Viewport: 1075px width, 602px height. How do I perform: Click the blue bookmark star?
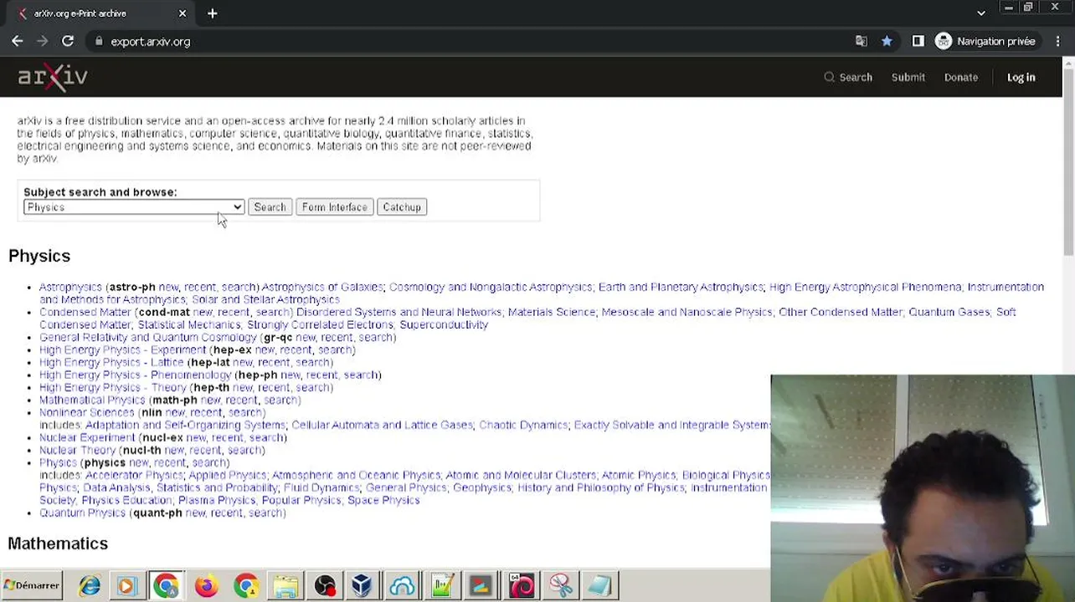click(x=887, y=41)
